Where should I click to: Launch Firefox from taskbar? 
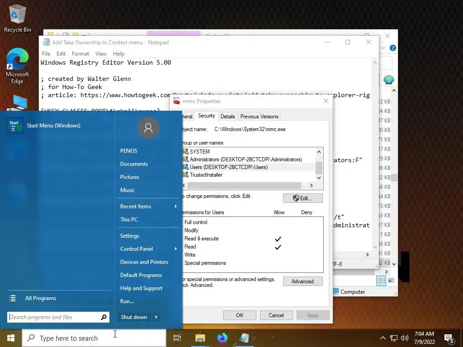click(x=222, y=338)
